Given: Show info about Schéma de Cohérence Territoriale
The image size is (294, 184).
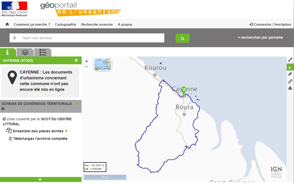Looking at the screenshot, I should pos(3,109).
